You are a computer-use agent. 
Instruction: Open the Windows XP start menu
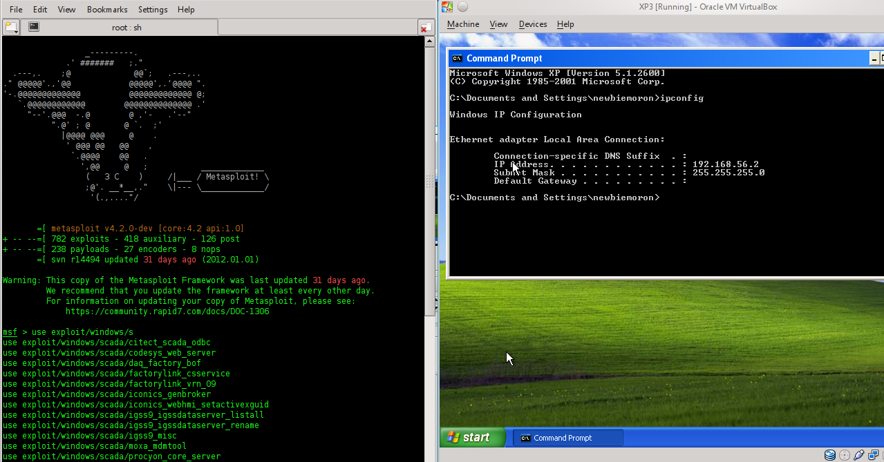473,437
